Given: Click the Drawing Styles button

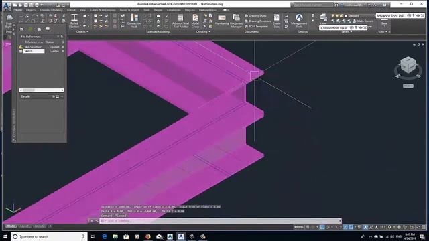Looking at the screenshot, I should coord(255,16).
